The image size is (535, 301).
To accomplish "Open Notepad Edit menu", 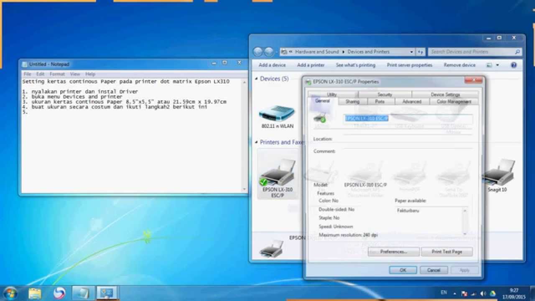I will pos(40,74).
